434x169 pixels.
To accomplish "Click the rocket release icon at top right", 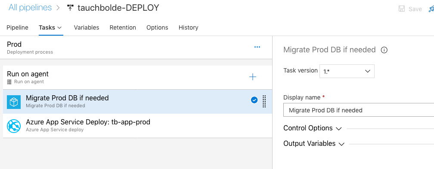I will (431, 9).
